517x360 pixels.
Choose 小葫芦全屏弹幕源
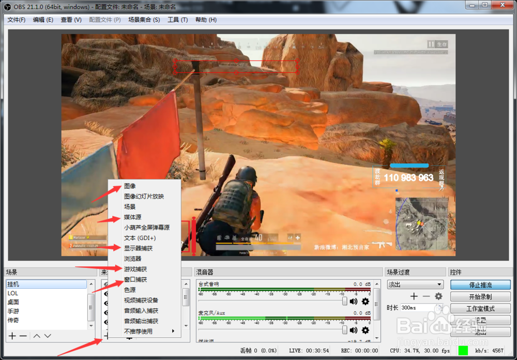point(144,228)
